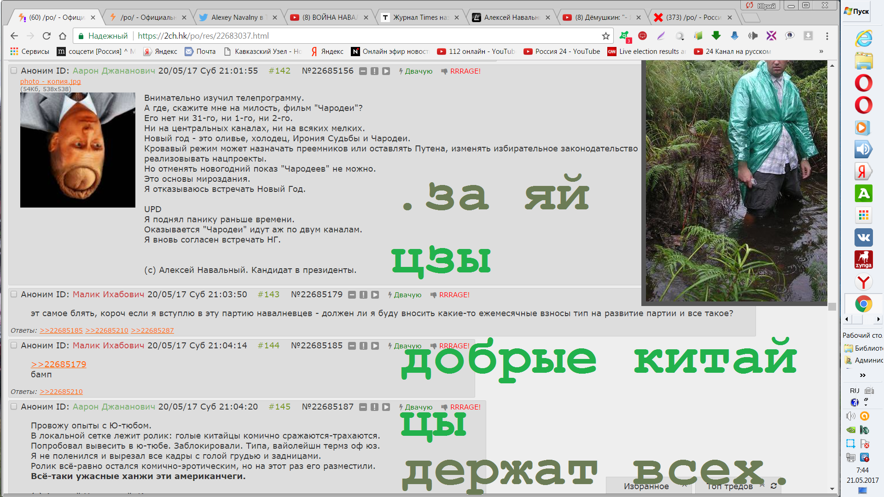Open the VK icon in the side panel
Viewport: 884px width, 497px height.
(863, 237)
